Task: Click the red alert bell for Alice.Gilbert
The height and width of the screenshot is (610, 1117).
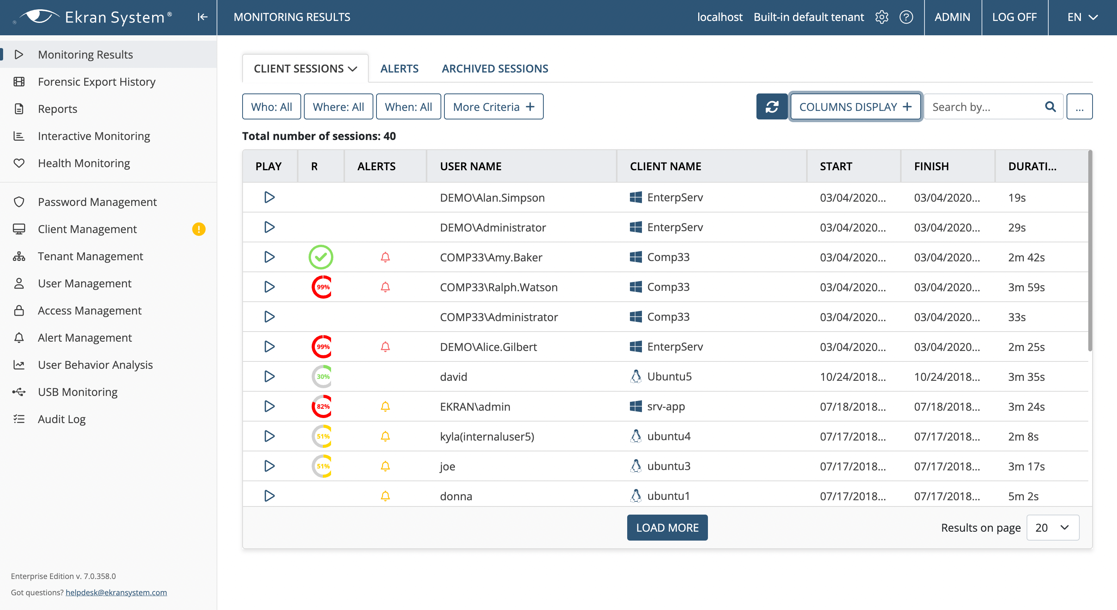Action: [x=385, y=347]
